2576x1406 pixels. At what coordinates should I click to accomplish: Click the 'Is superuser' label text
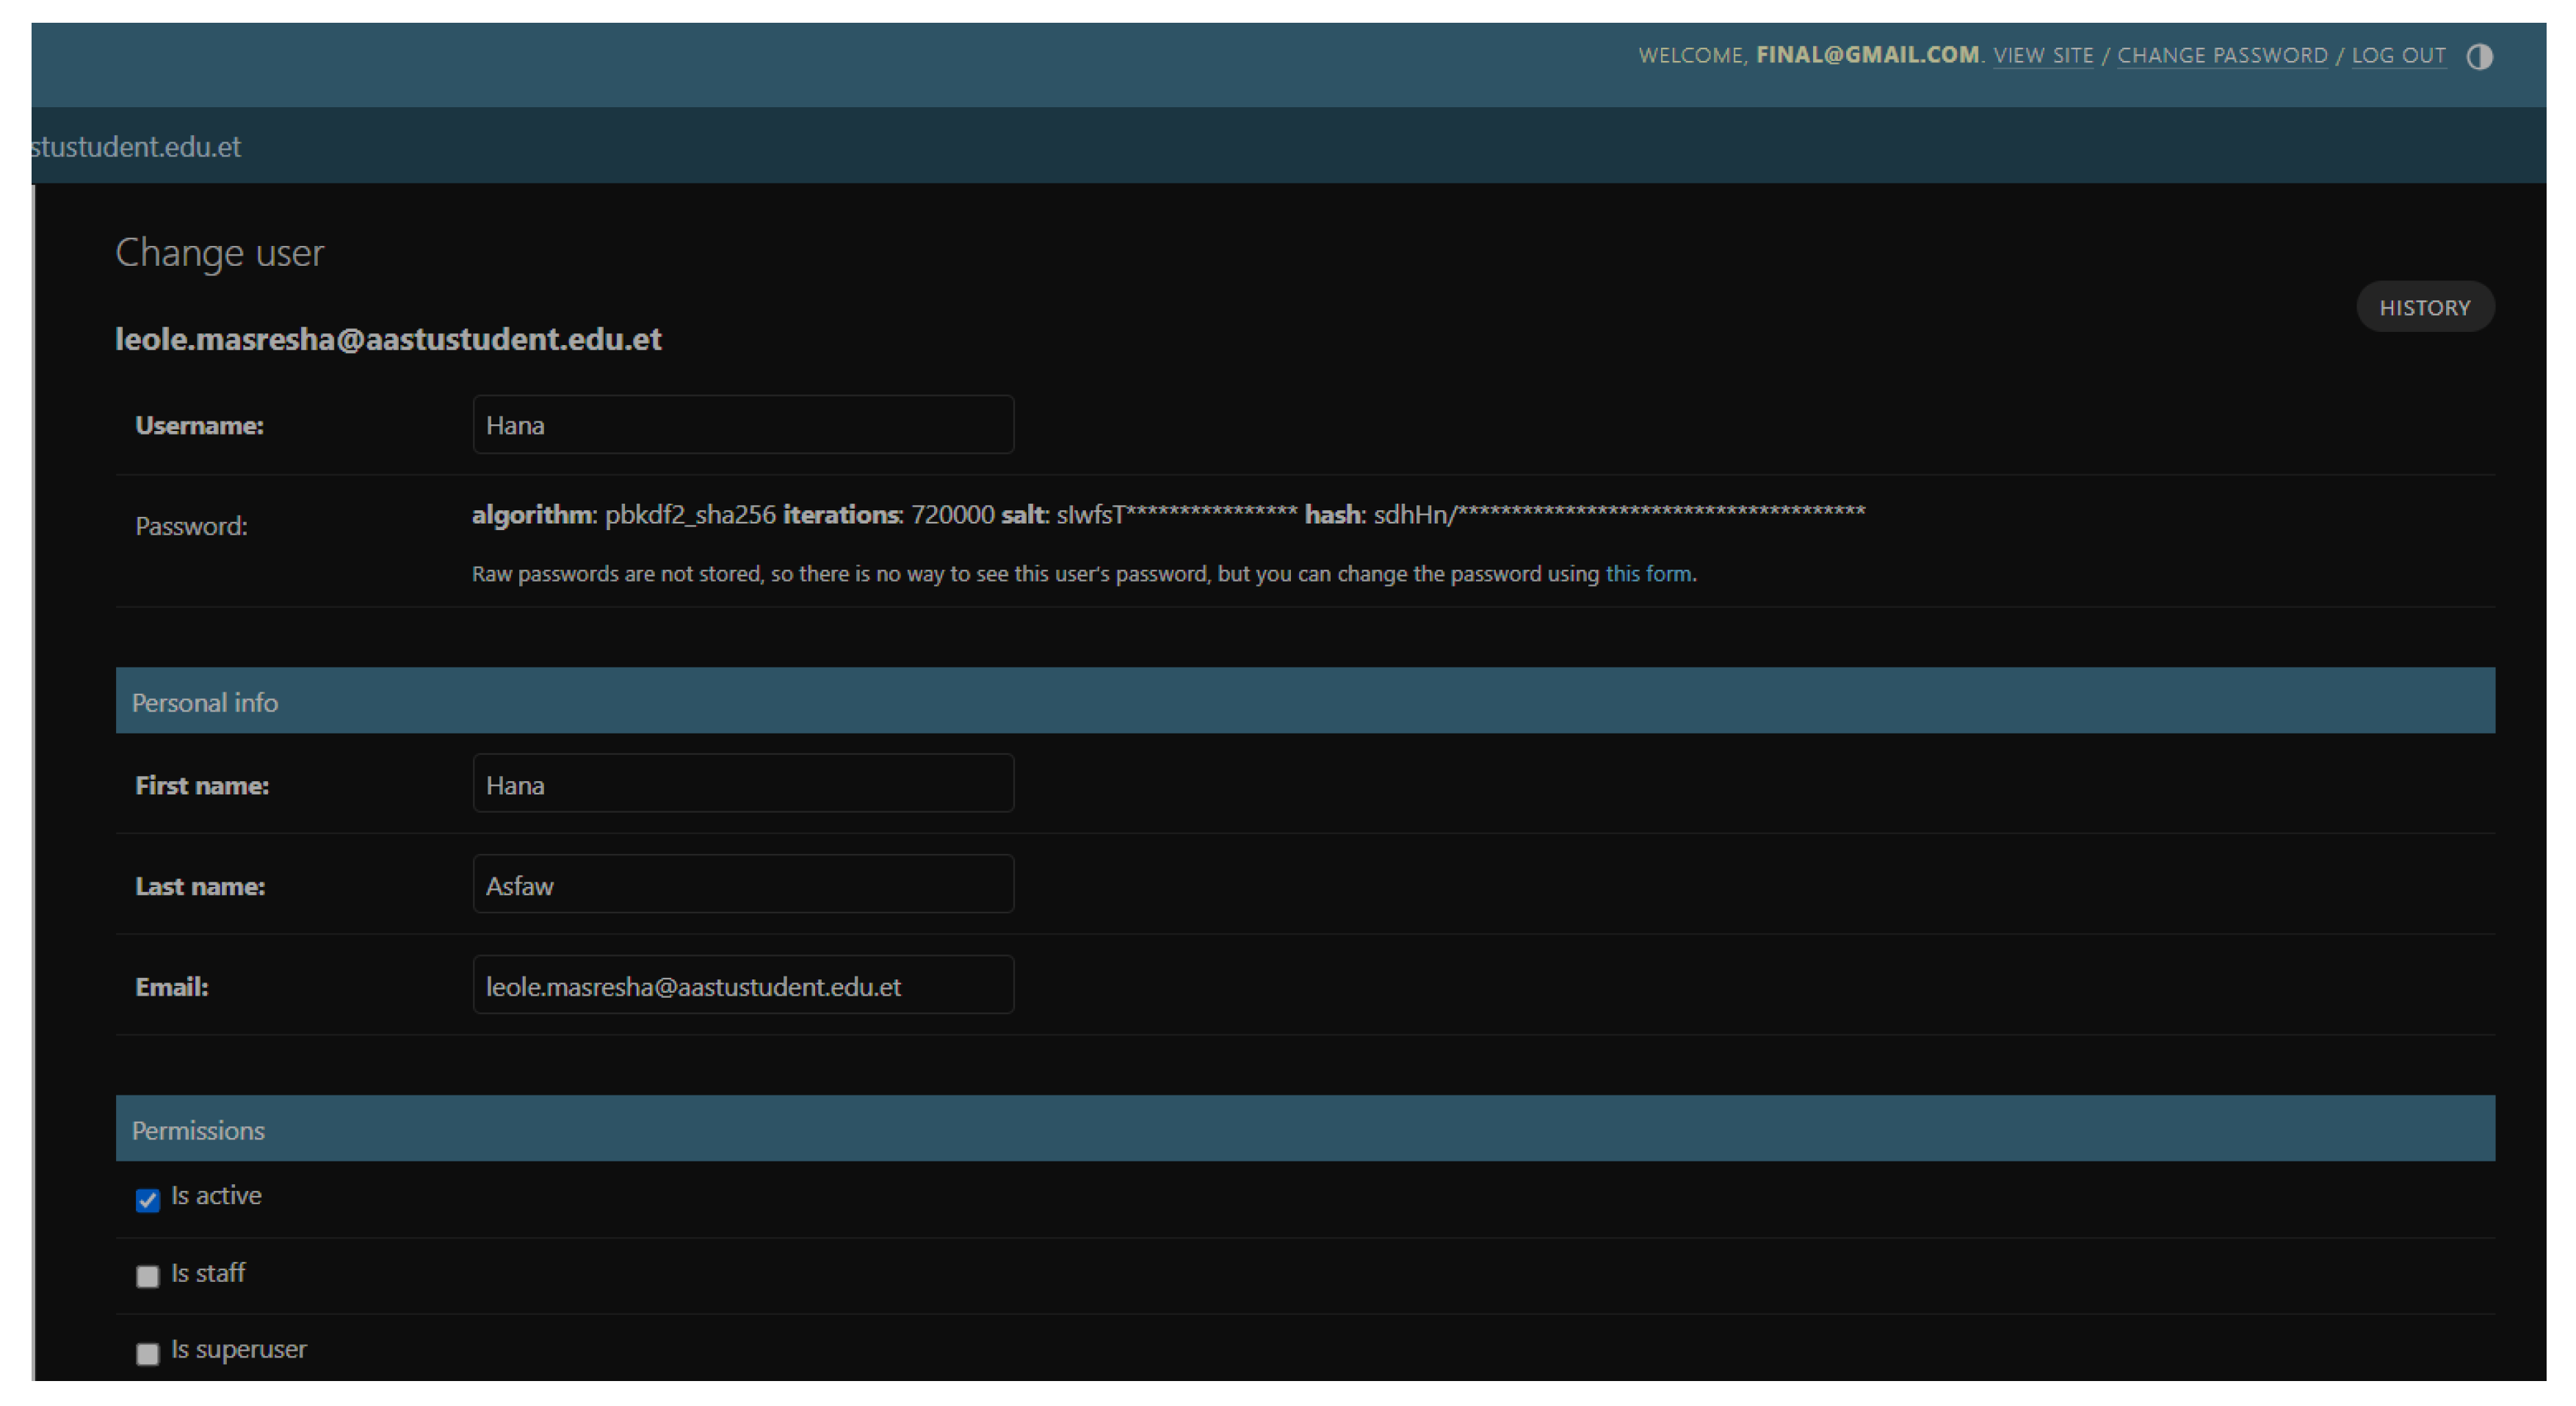click(239, 1349)
